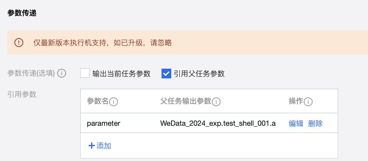Click WeData_2024_exp.test_shell_001.a cell value
368x161 pixels.
point(218,123)
